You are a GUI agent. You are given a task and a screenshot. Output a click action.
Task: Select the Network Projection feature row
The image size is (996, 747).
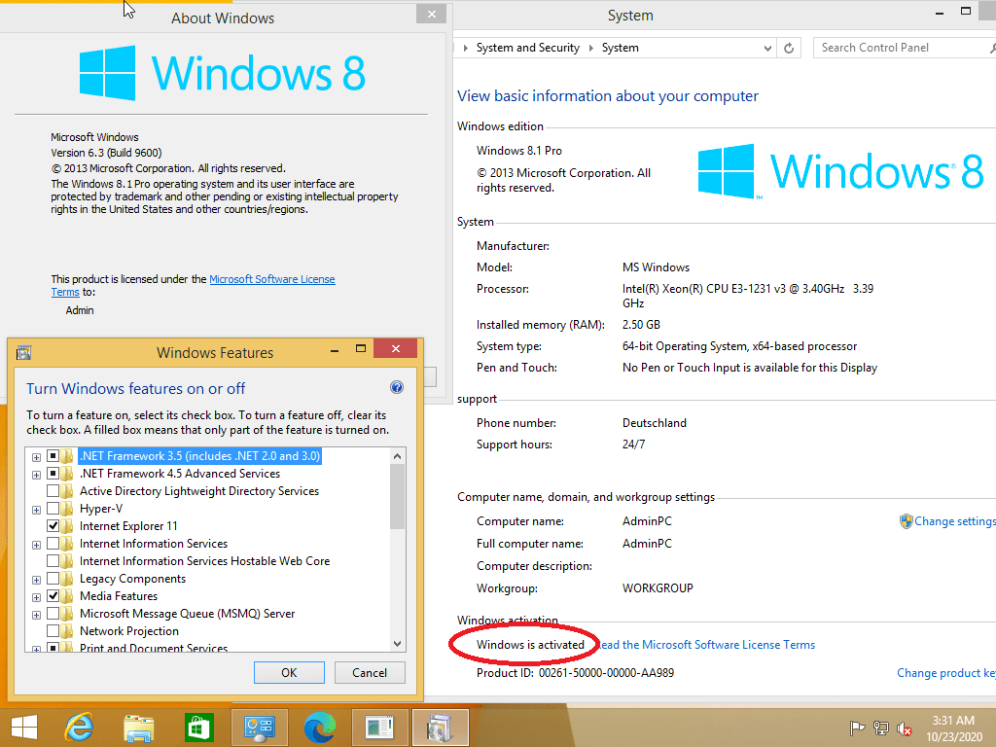(129, 631)
